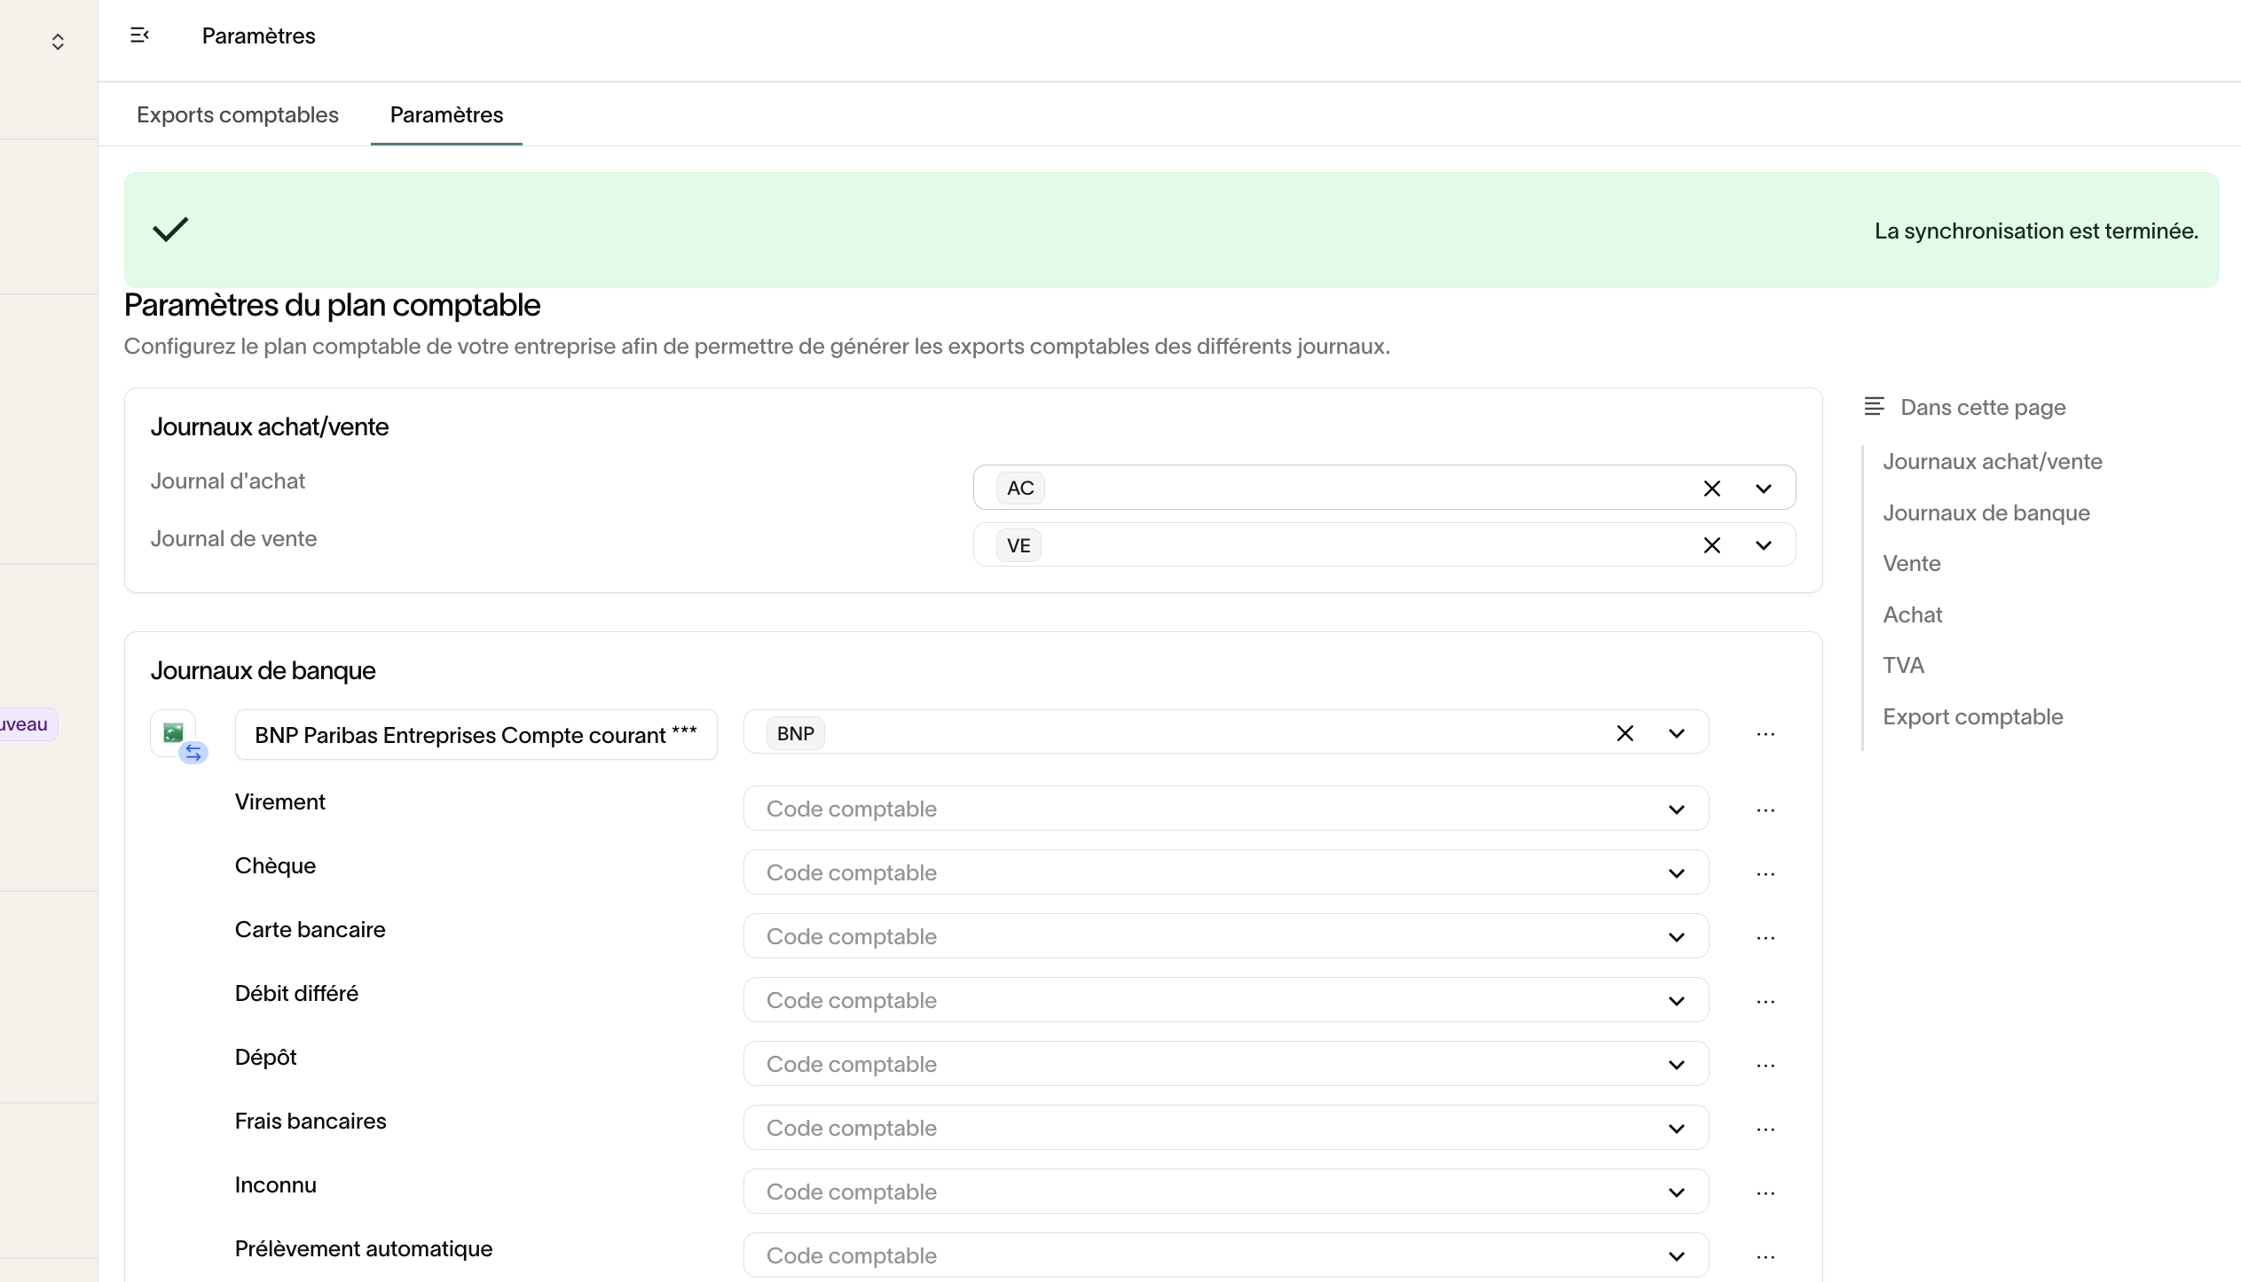Image resolution: width=2241 pixels, height=1282 pixels.
Task: Select the Paramètres tab
Action: (x=446, y=115)
